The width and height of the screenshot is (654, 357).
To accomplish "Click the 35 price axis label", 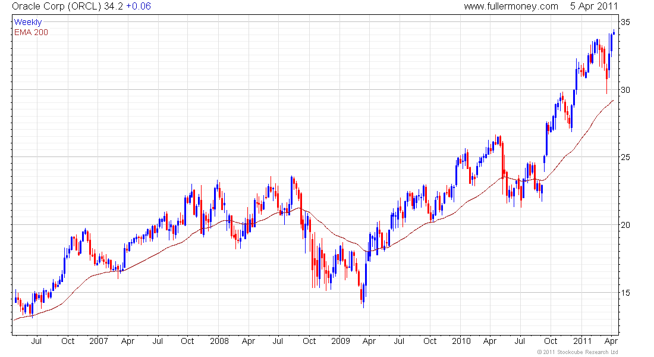I will [625, 22].
